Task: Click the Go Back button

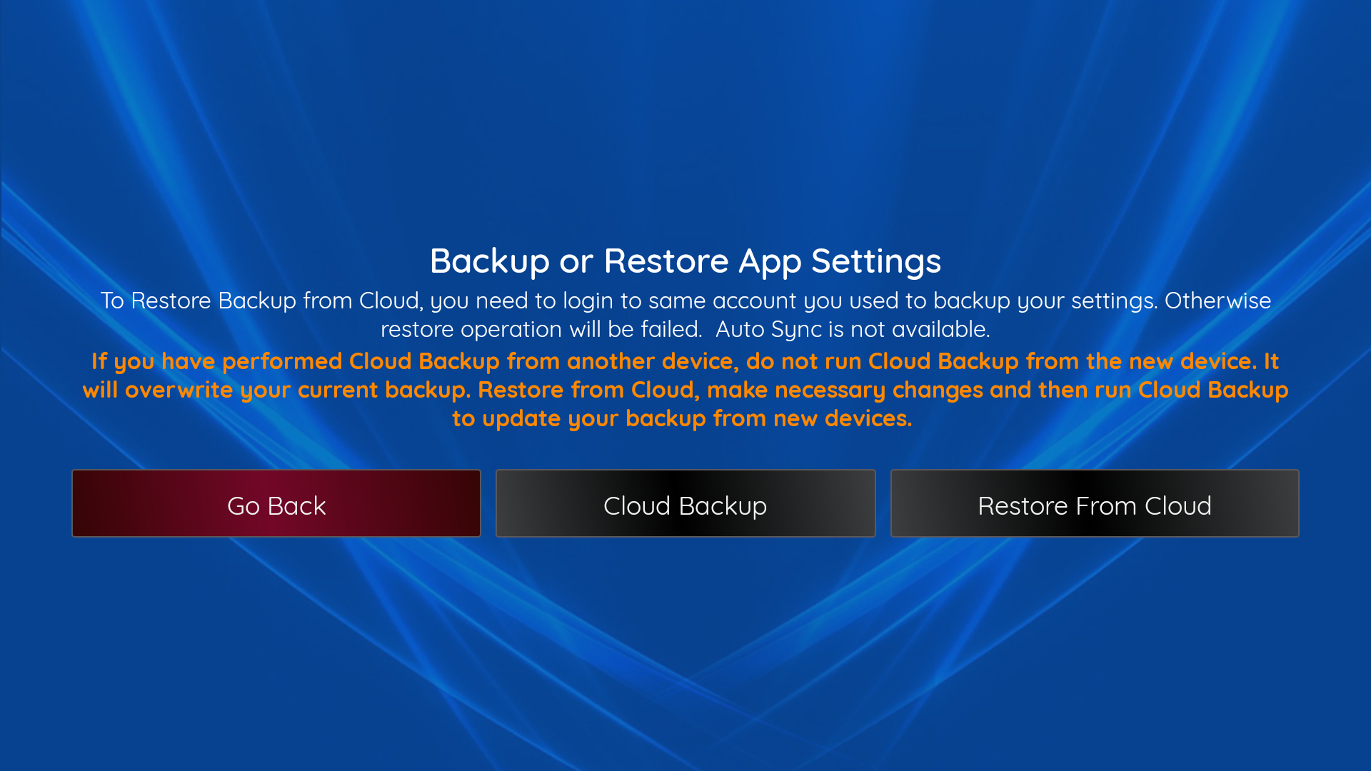Action: [x=276, y=503]
